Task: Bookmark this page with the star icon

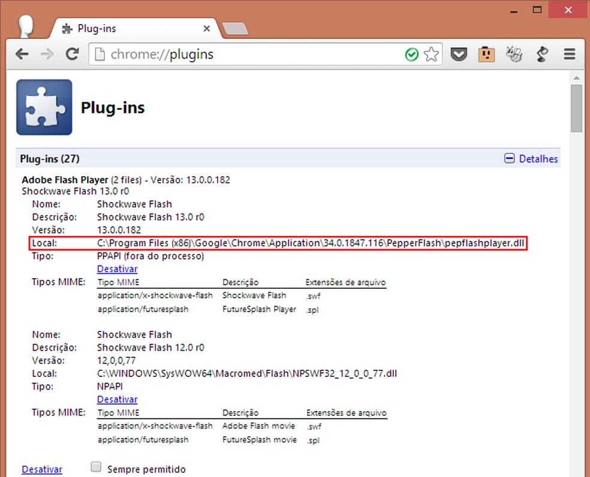Action: tap(431, 55)
